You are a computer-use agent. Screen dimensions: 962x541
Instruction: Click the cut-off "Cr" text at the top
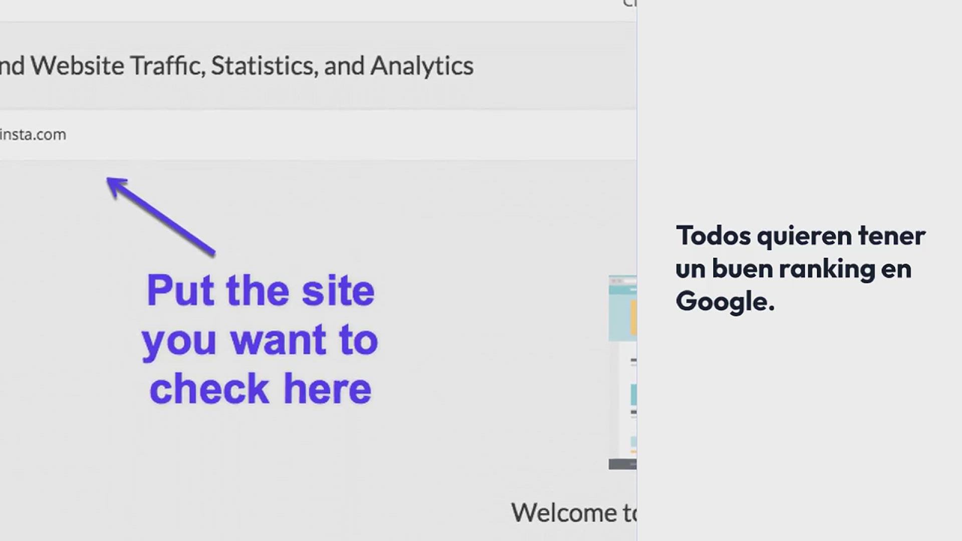pyautogui.click(x=630, y=4)
